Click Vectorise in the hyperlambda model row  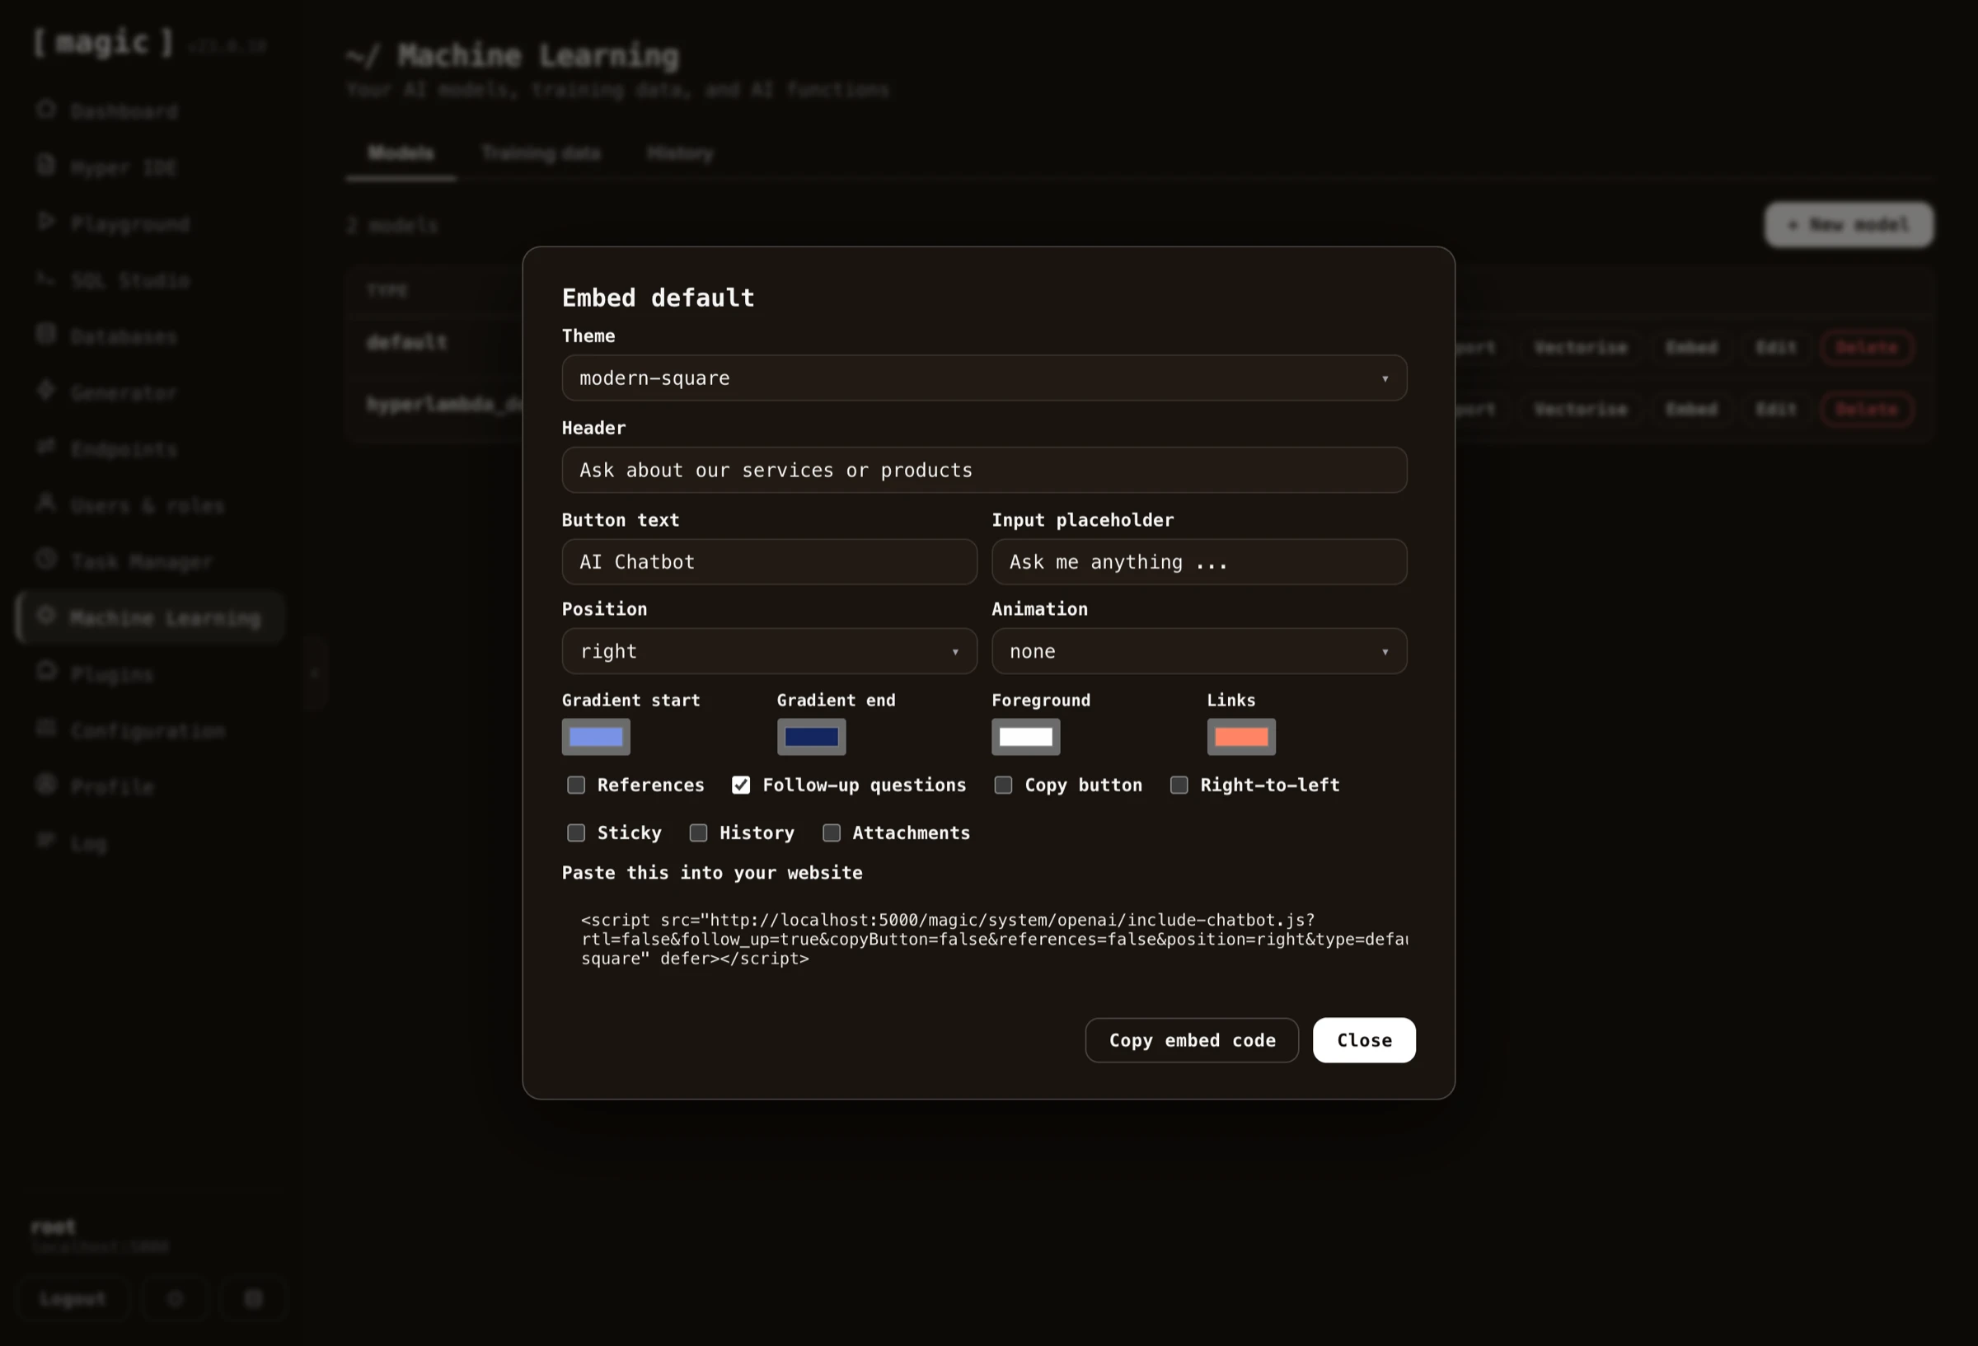point(1581,410)
